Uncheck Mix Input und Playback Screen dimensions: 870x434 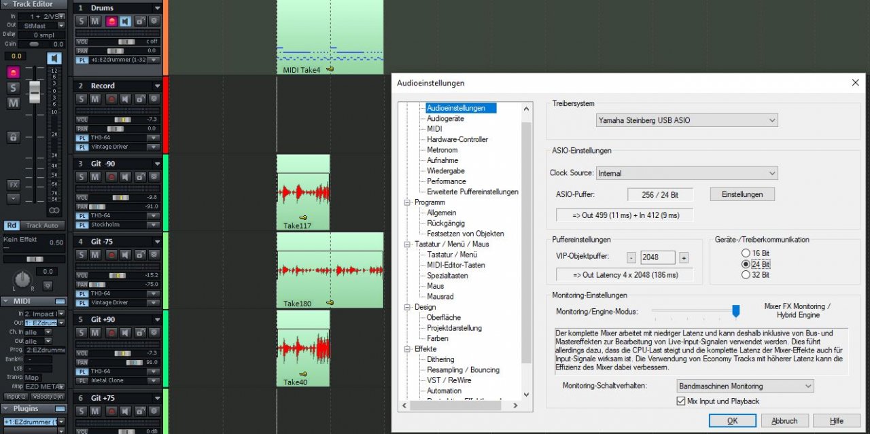[681, 401]
